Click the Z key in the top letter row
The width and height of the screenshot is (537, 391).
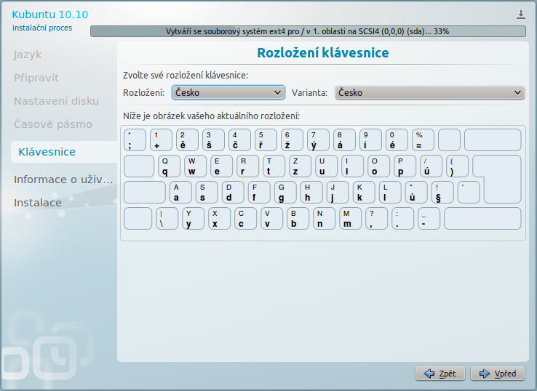[x=300, y=166]
